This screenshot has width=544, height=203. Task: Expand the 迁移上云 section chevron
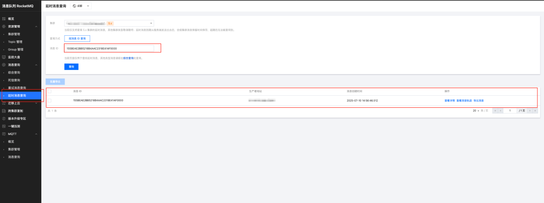(36, 103)
